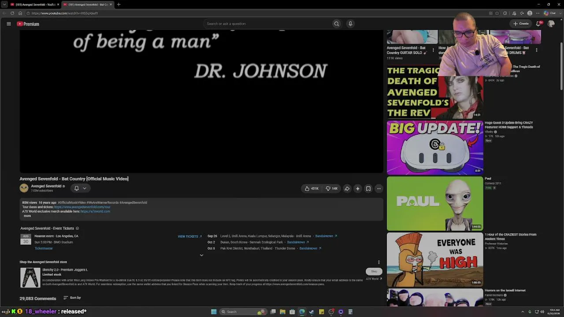Launch Steam from the taskbar
Image resolution: width=564 pixels, height=317 pixels.
(312, 312)
